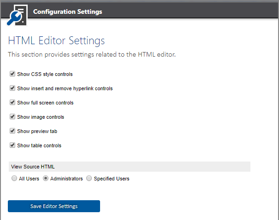Toggle the Show preview tab checkbox

point(12,131)
